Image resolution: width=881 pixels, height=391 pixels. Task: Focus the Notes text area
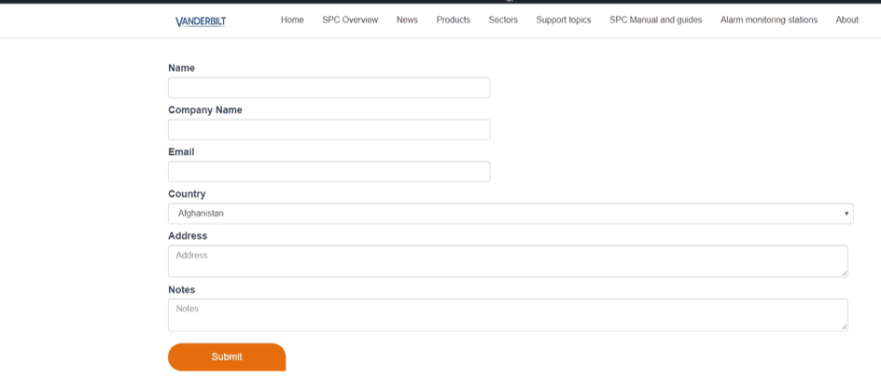click(x=508, y=314)
